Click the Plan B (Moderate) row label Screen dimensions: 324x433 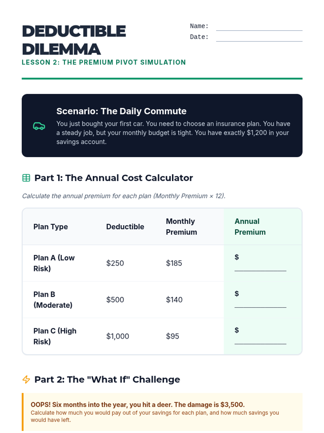53,300
